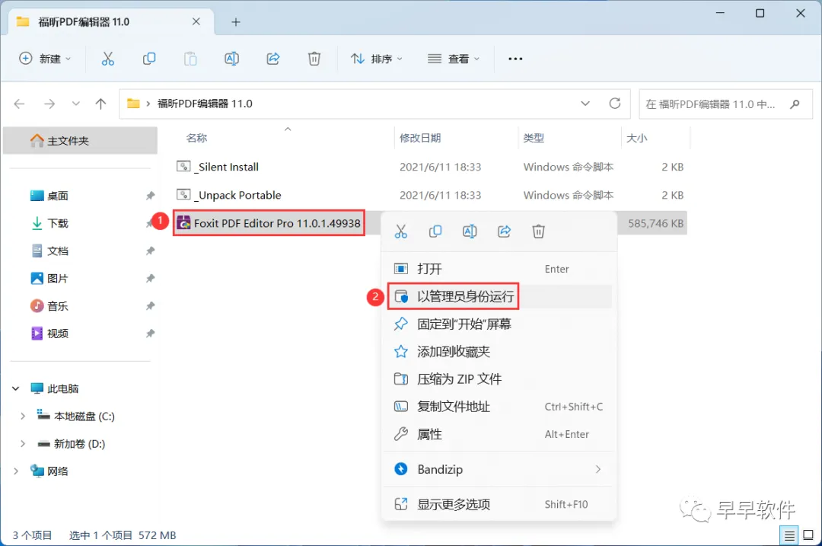Click the Delete icon in the context menu
The image size is (822, 546).
pyautogui.click(x=538, y=231)
